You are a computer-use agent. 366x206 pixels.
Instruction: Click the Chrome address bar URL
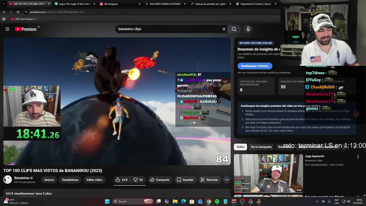tap(57, 12)
